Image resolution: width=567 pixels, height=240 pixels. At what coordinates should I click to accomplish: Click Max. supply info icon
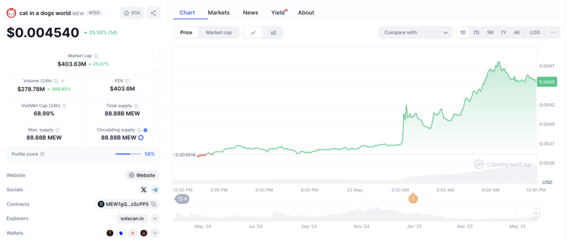coord(58,130)
